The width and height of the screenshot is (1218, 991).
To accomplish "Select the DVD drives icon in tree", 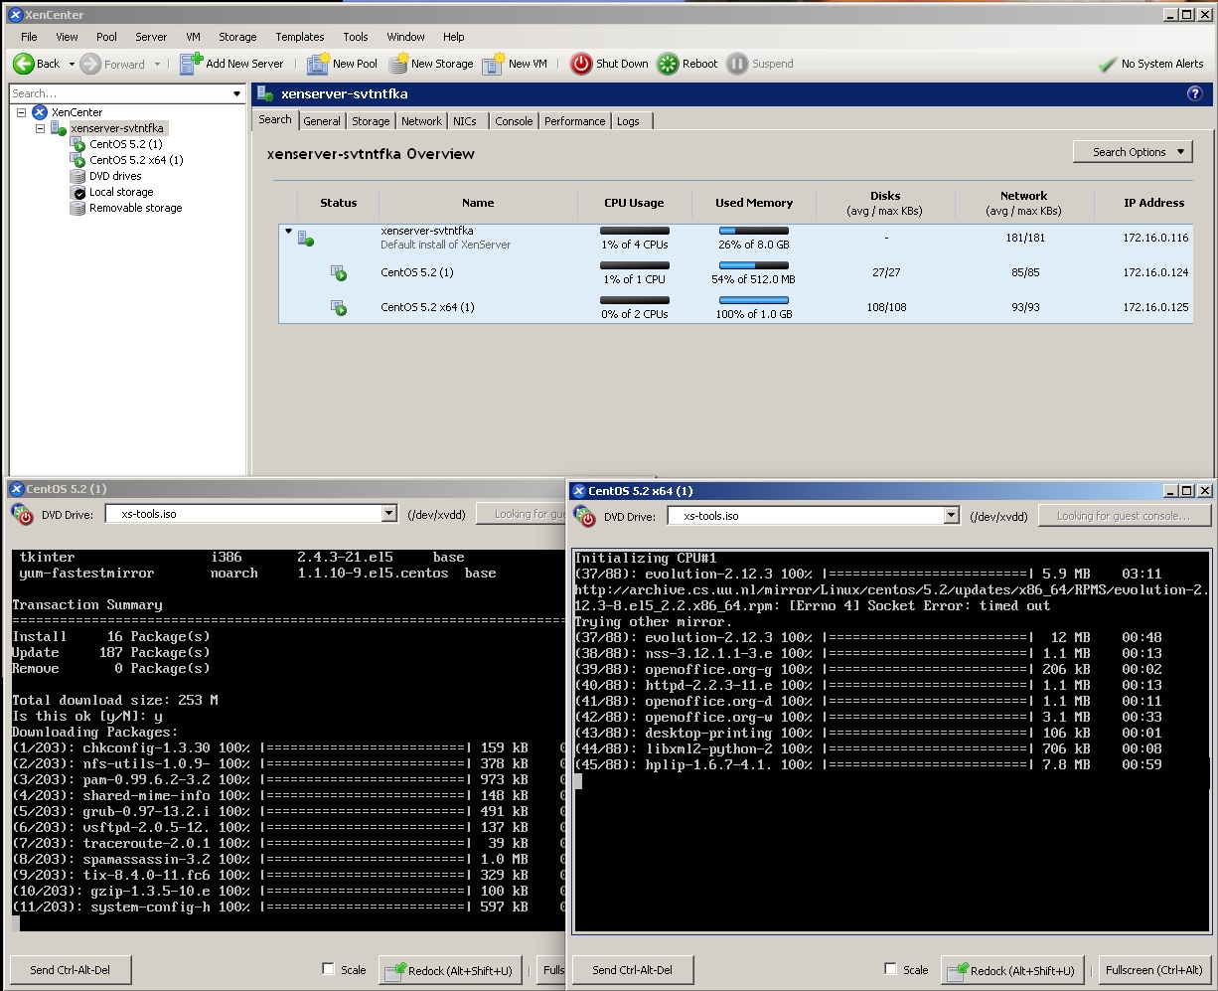I will [x=77, y=176].
